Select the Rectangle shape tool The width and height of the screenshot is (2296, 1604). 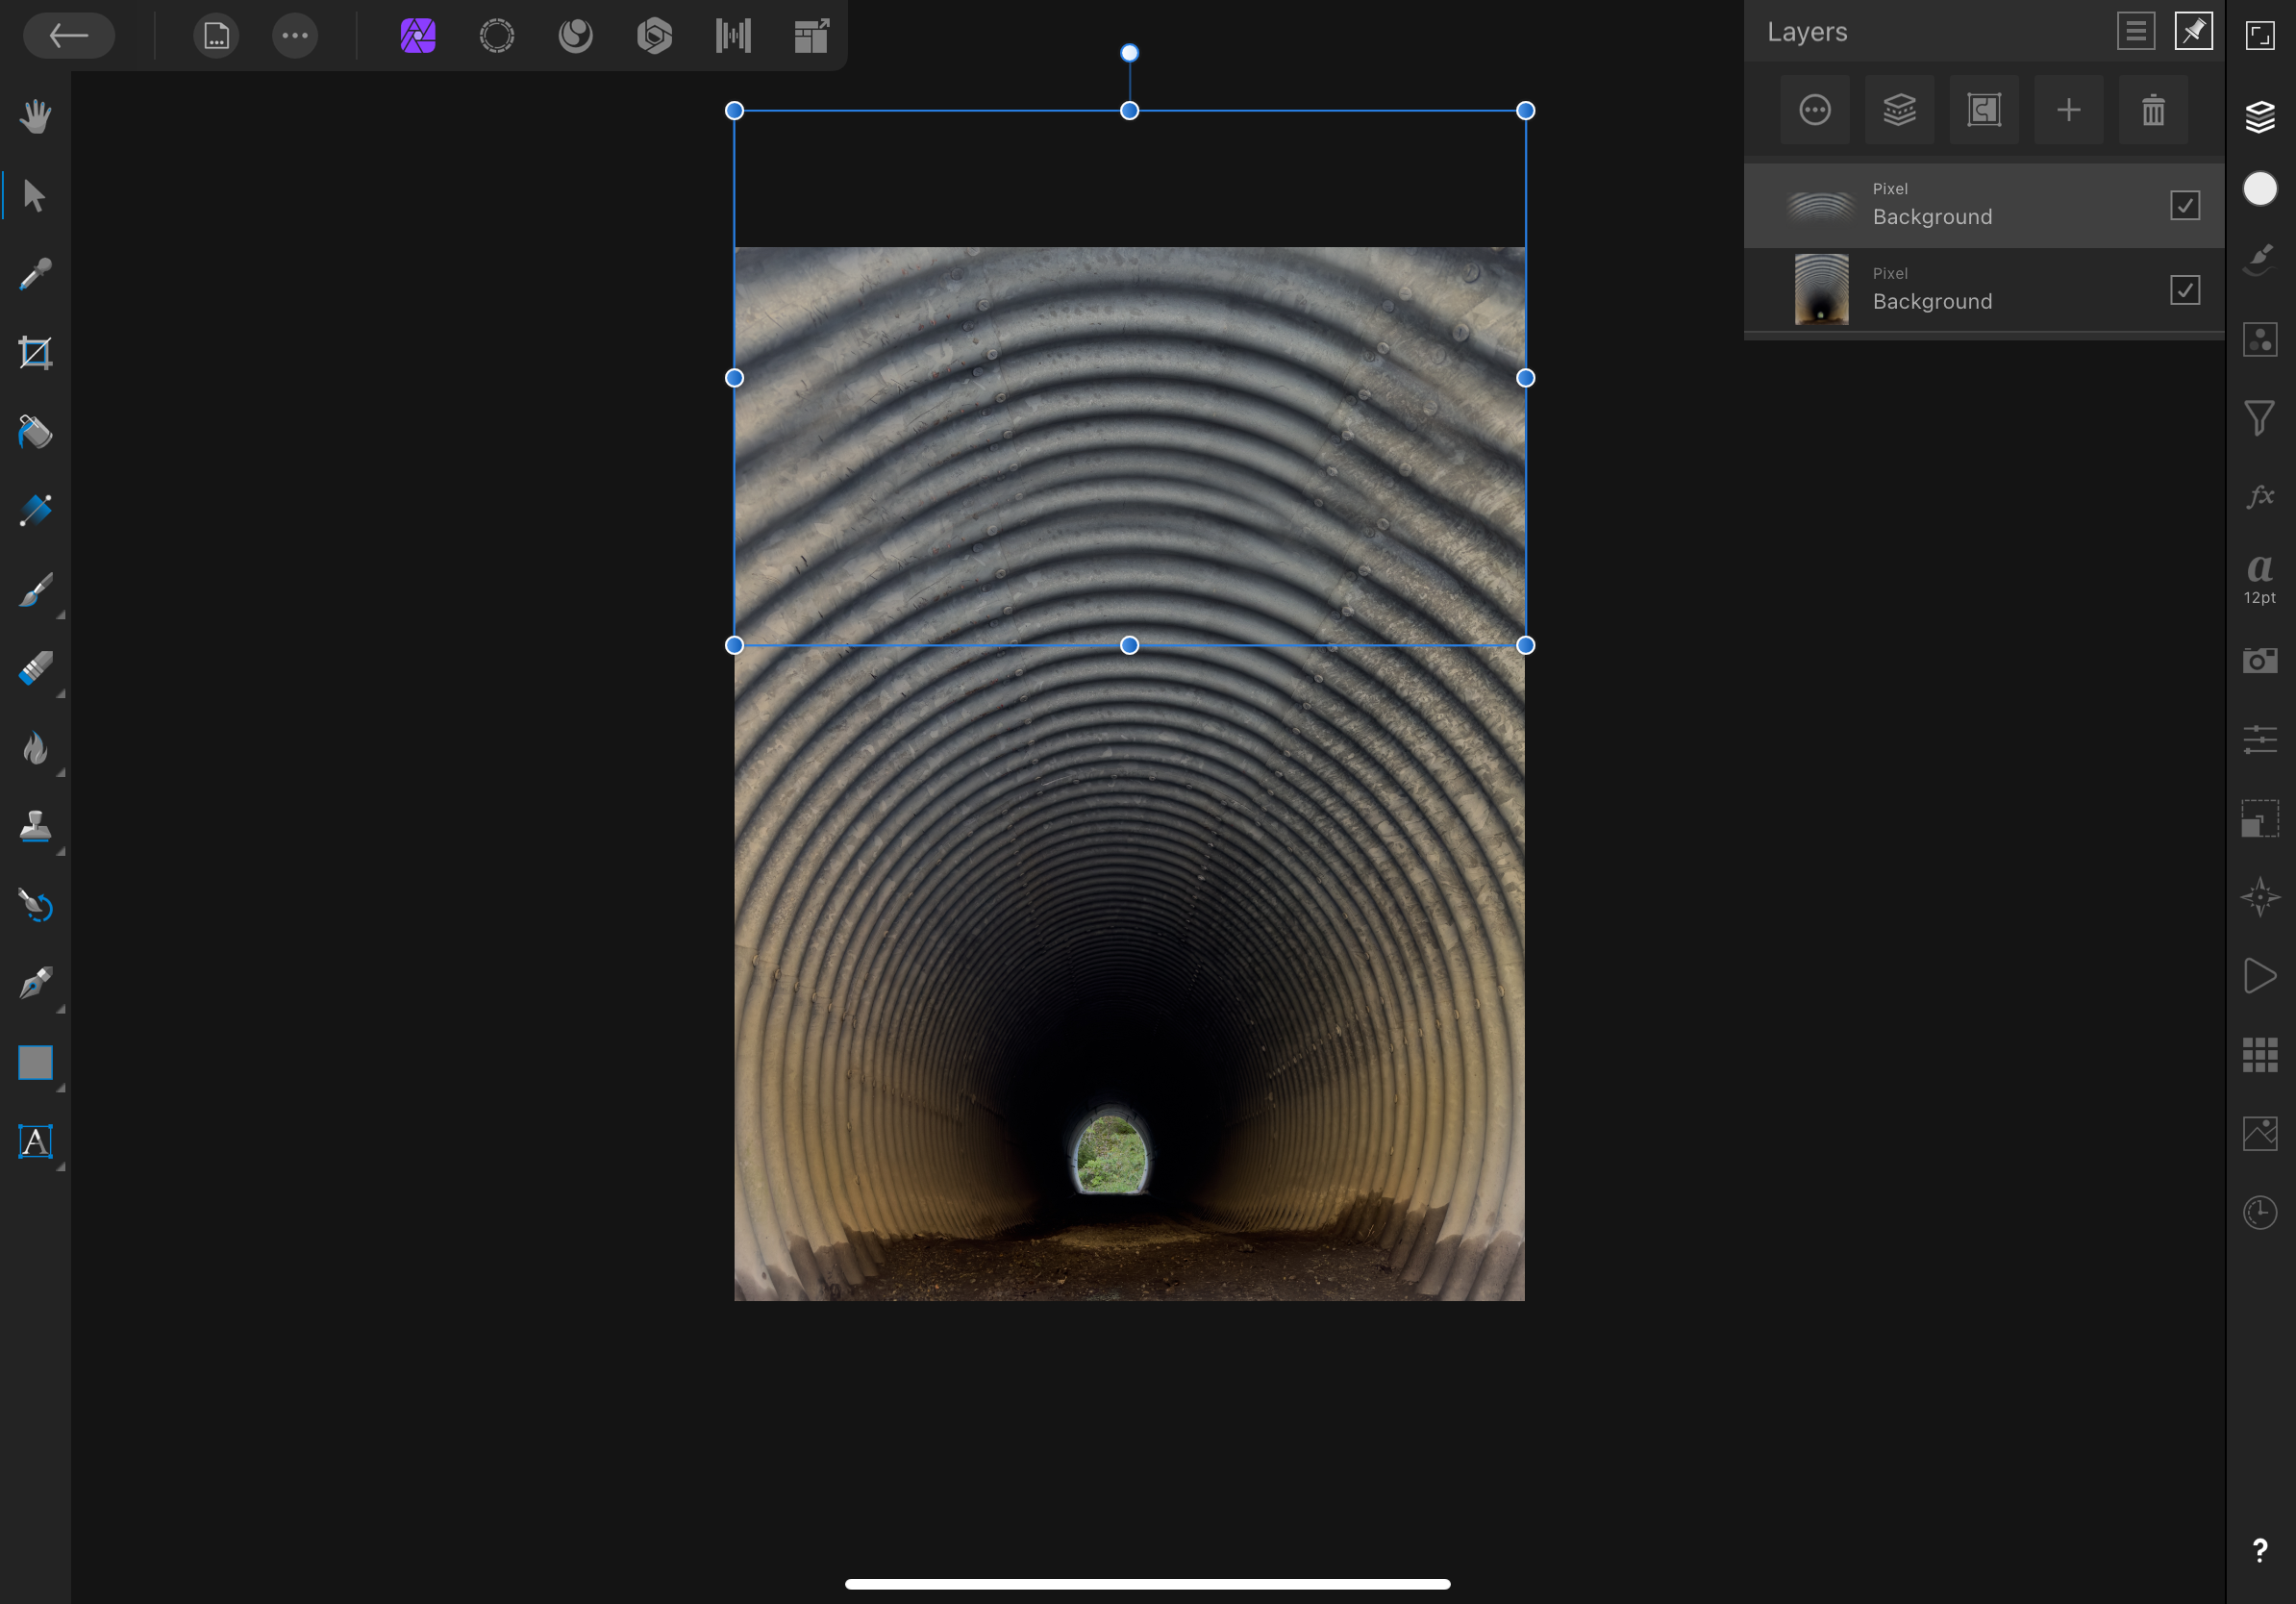35,1063
